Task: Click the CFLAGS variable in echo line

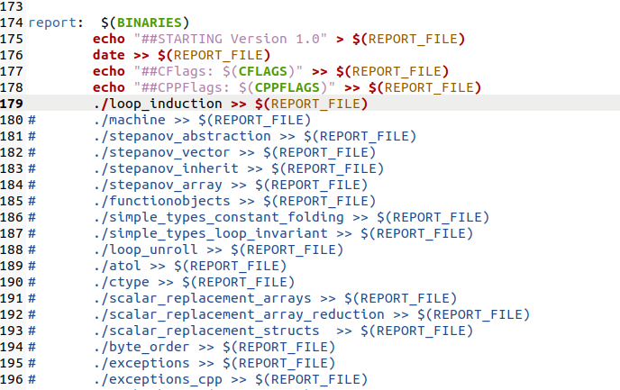Action: pyautogui.click(x=262, y=71)
